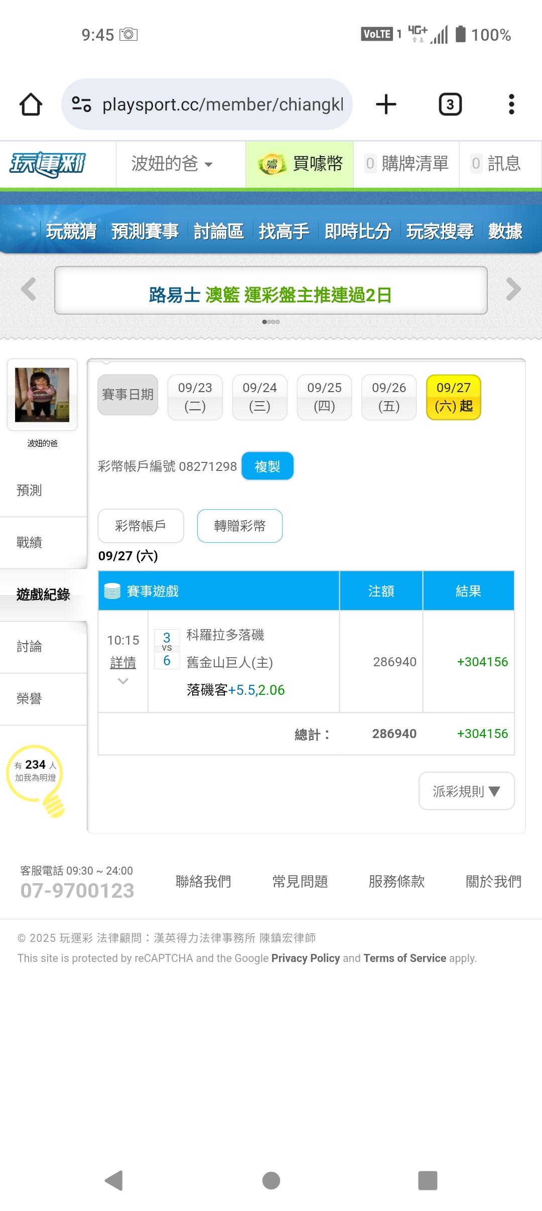542x1211 pixels.
Task: Go to previous banner with left arrow
Action: [x=29, y=289]
